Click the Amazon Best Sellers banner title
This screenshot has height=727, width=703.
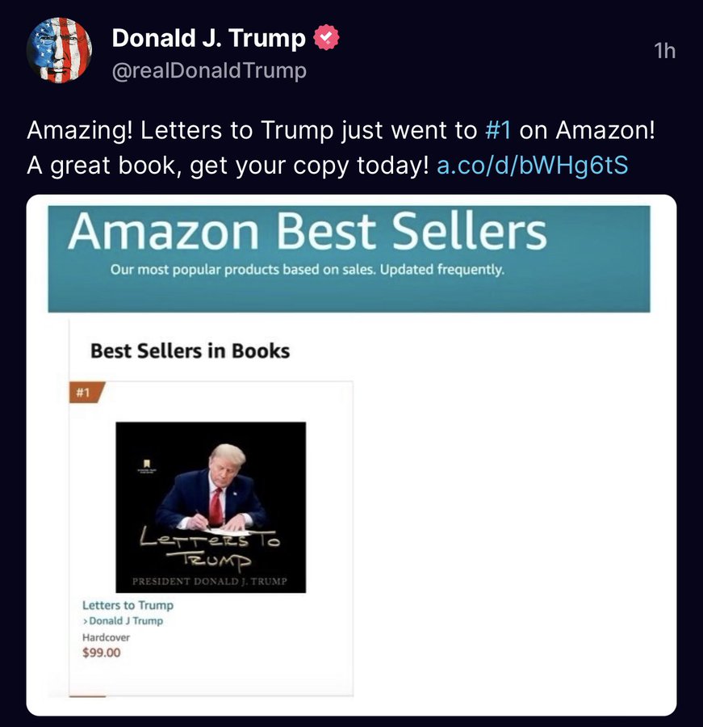click(308, 231)
